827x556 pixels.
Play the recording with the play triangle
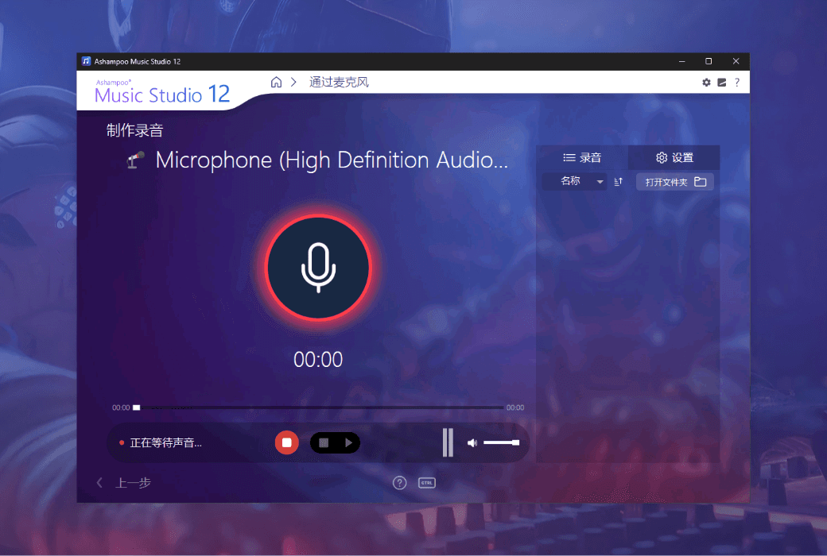coord(348,442)
